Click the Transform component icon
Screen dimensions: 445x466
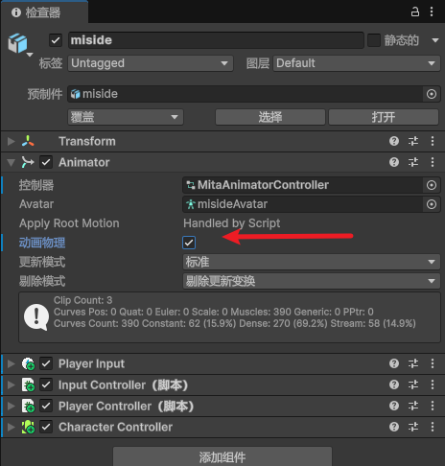click(x=28, y=141)
